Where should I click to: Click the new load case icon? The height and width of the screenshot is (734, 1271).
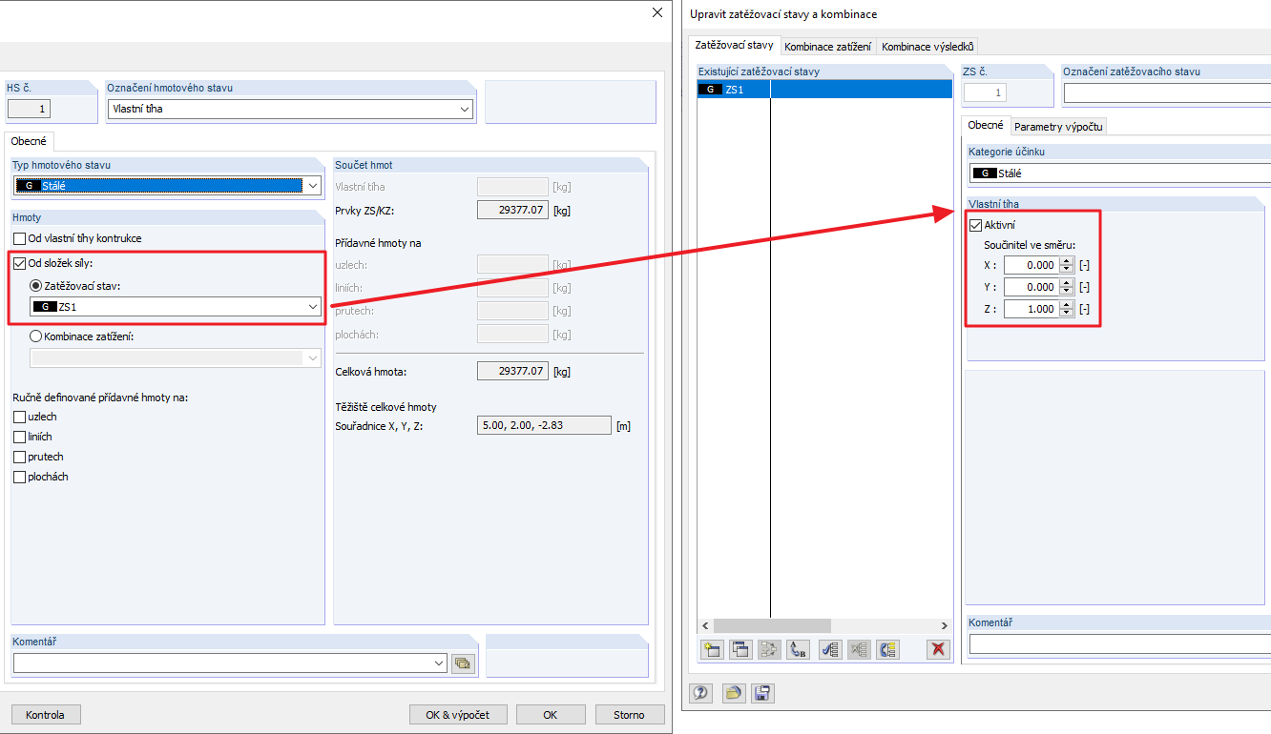tap(711, 649)
